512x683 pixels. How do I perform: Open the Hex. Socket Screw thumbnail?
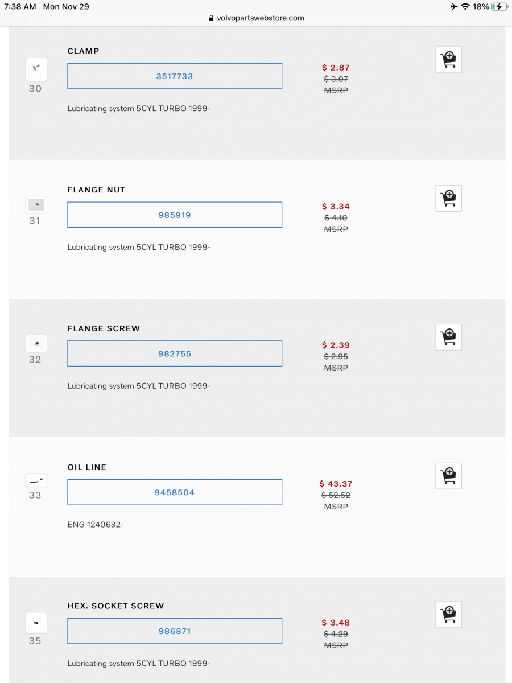point(36,623)
